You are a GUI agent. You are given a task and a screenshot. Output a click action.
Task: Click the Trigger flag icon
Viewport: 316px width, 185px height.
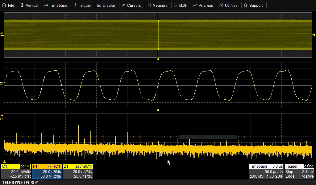[x=76, y=5]
